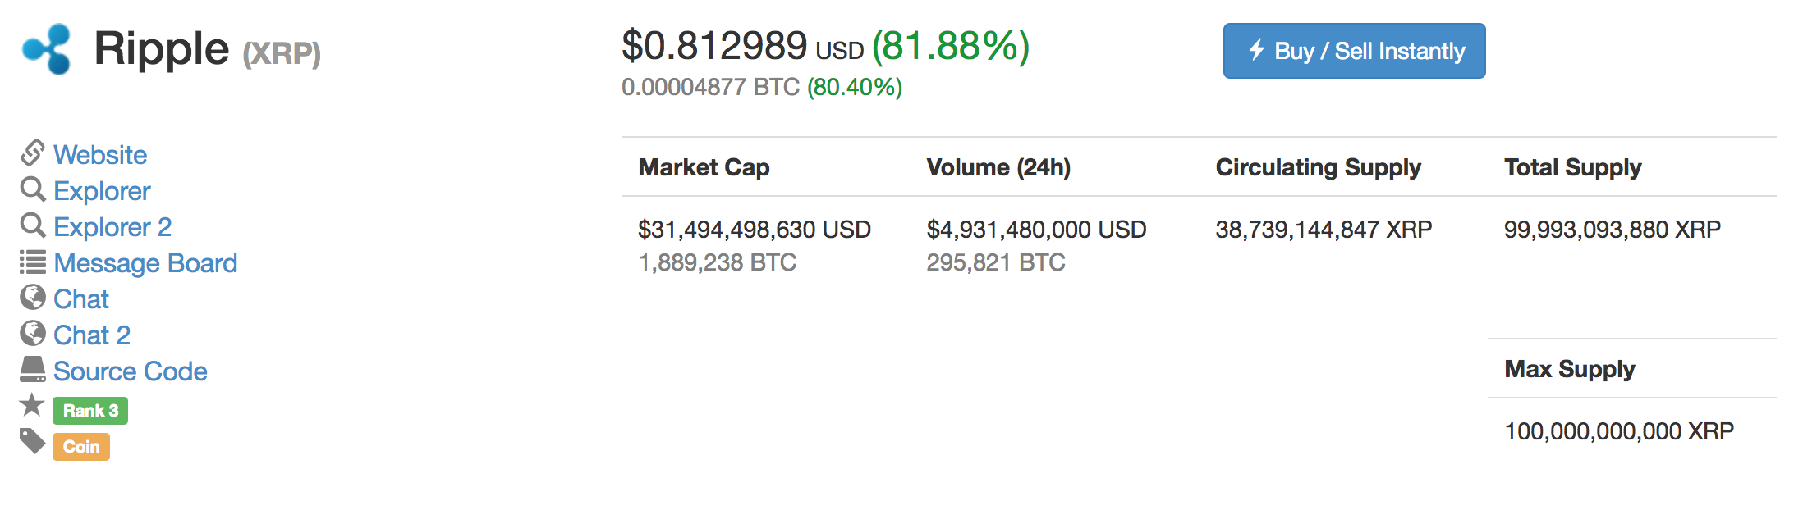Open the Website link

100,155
